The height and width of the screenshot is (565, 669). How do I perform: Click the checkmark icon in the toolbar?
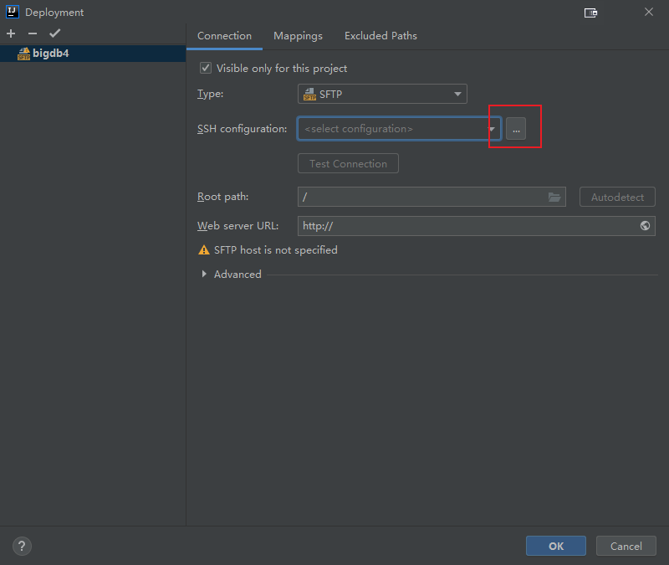click(x=55, y=33)
